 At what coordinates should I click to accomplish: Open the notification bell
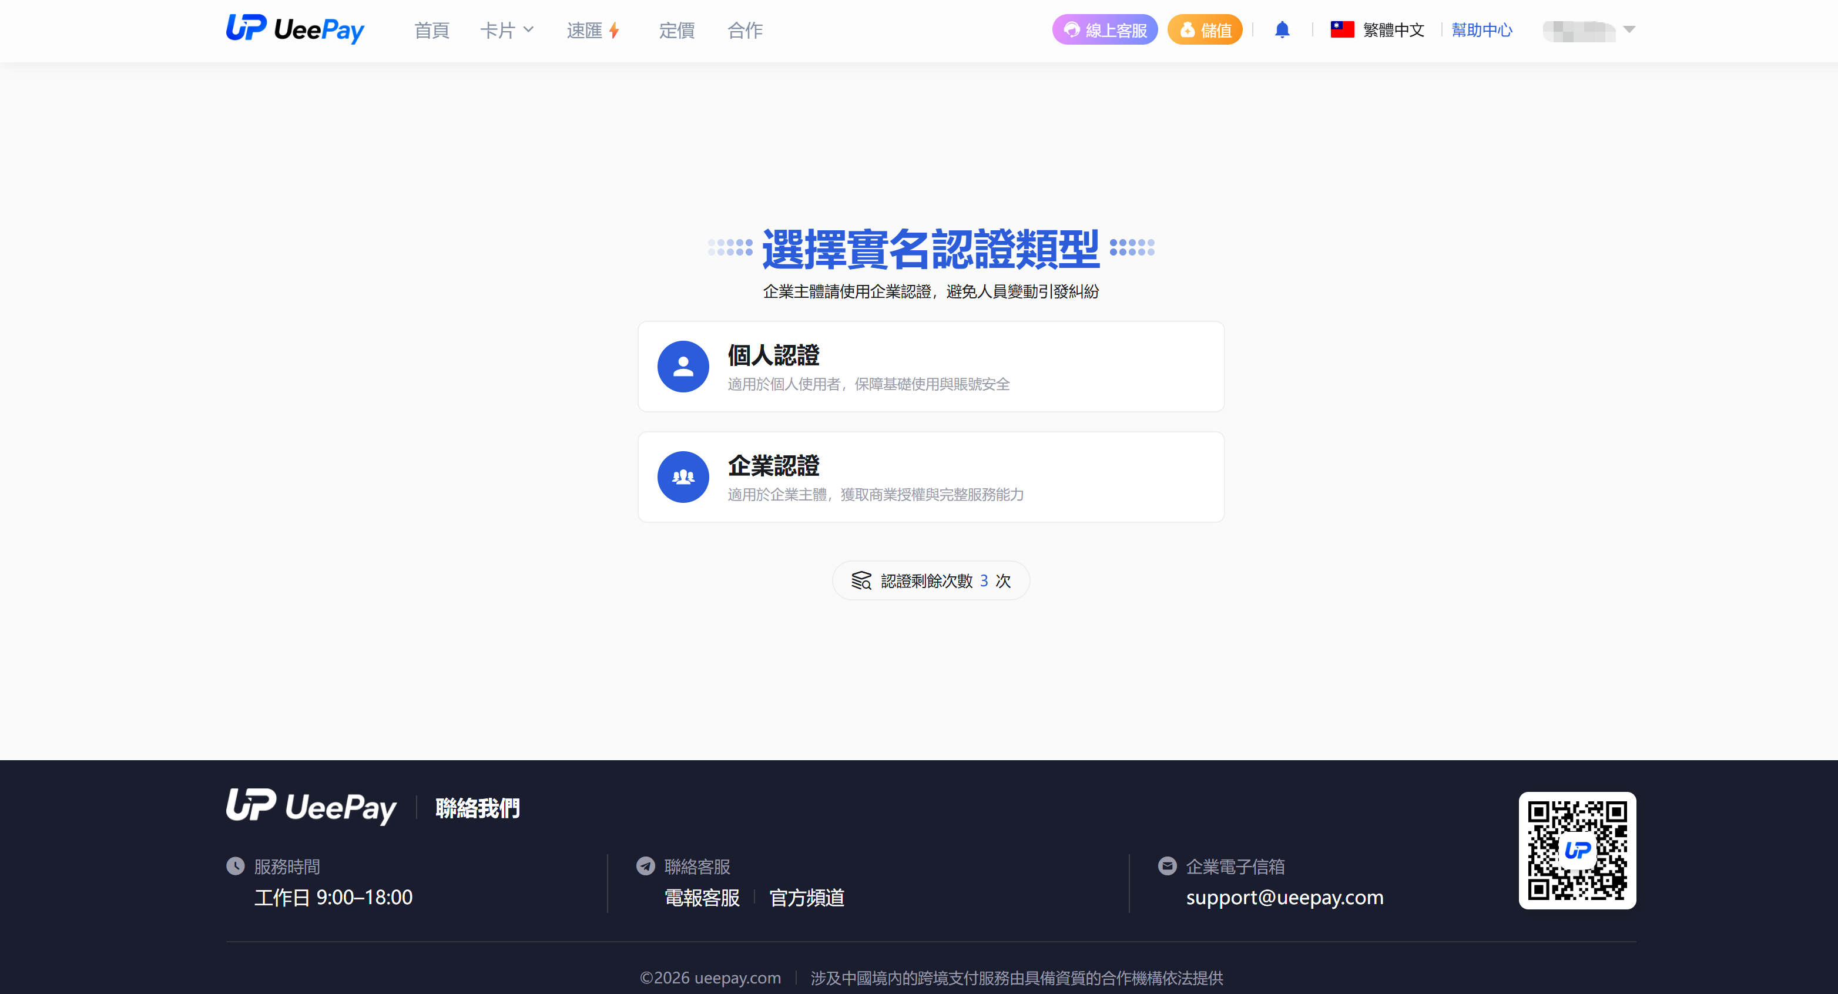point(1282,29)
